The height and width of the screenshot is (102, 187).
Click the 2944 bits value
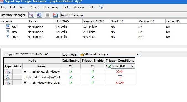(89, 32)
